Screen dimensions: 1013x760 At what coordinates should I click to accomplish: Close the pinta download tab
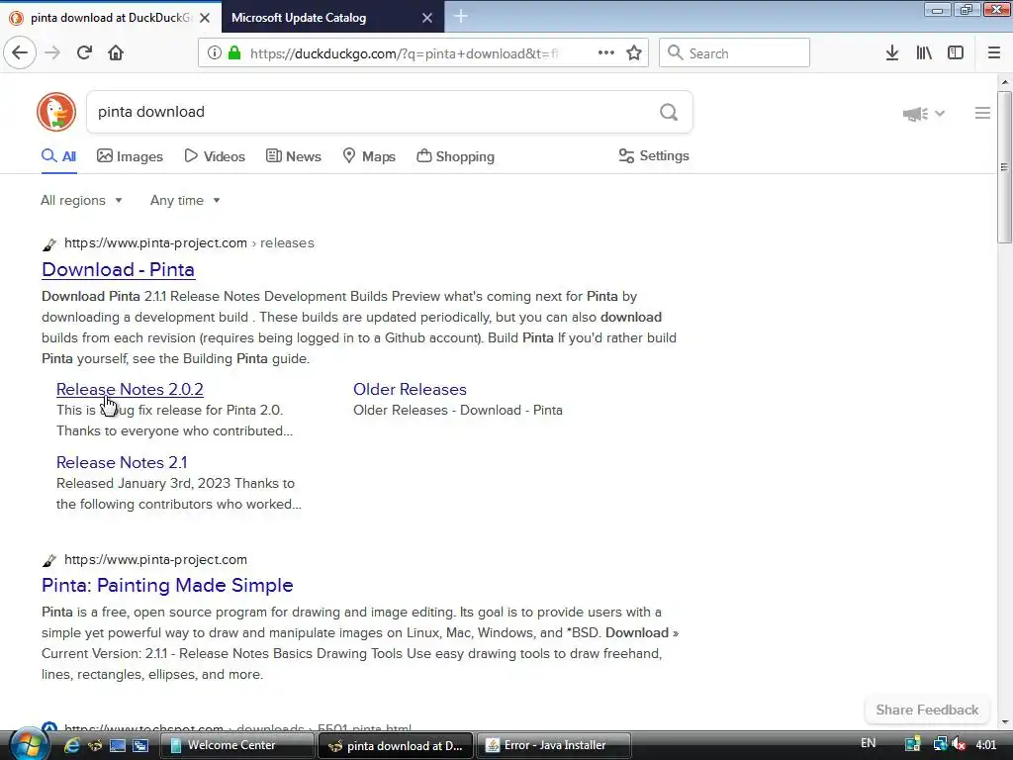pyautogui.click(x=205, y=18)
